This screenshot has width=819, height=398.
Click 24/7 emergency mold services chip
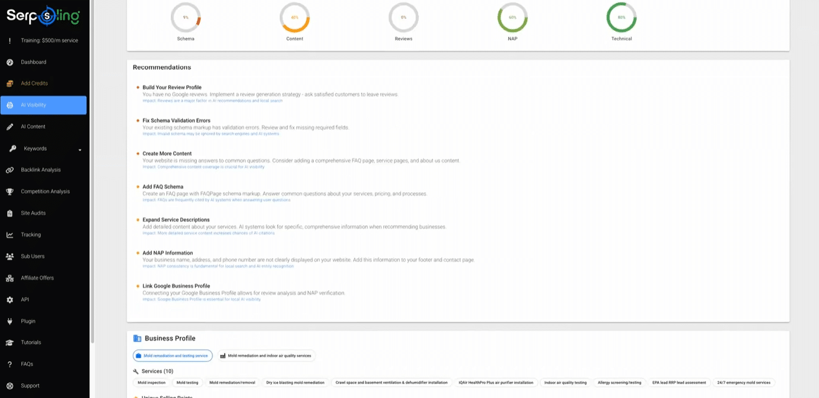[x=744, y=383]
